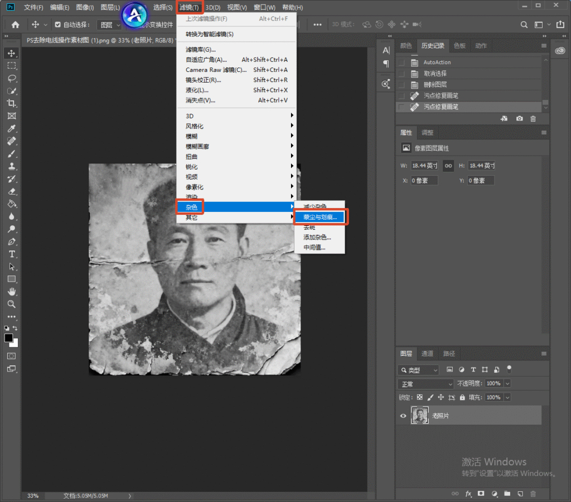Toggle history brush source for AutoAction
The image size is (571, 502).
pyautogui.click(x=401, y=62)
